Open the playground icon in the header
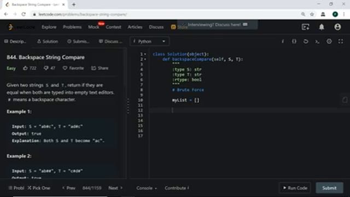The width and height of the screenshot is (350, 197). point(305,27)
